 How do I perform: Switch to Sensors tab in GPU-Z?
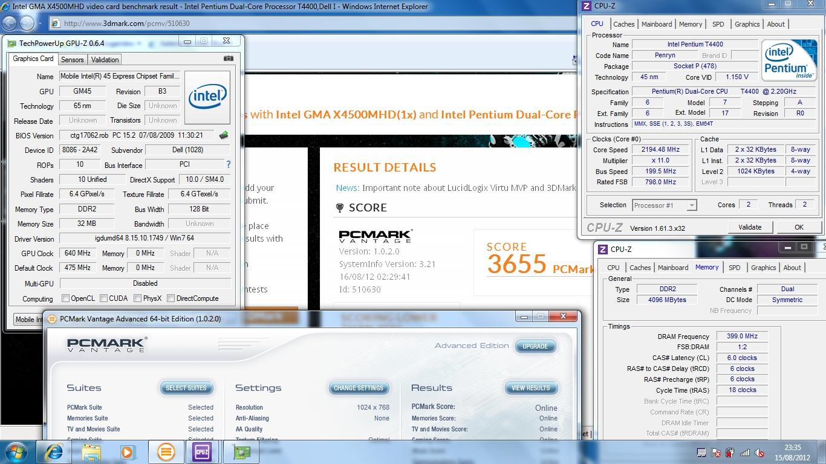coord(73,59)
